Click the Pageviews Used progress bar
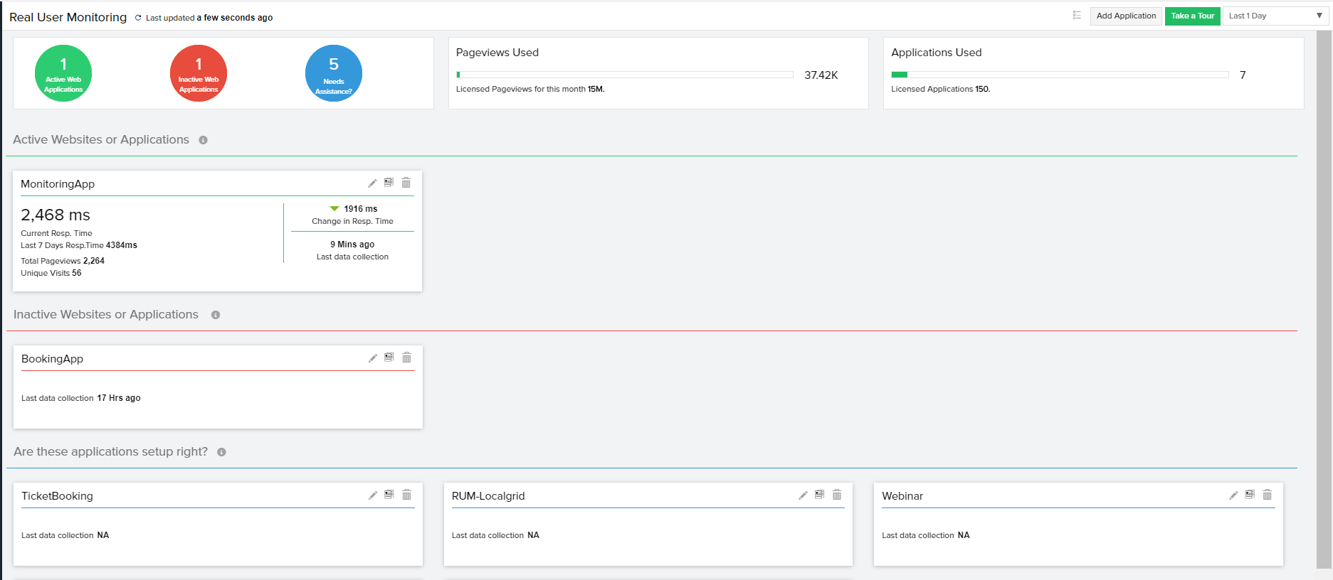Screen dimensions: 1333x580 click(x=625, y=75)
